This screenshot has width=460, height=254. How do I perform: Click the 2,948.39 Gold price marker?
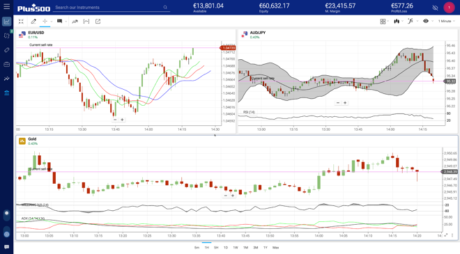tap(450, 172)
